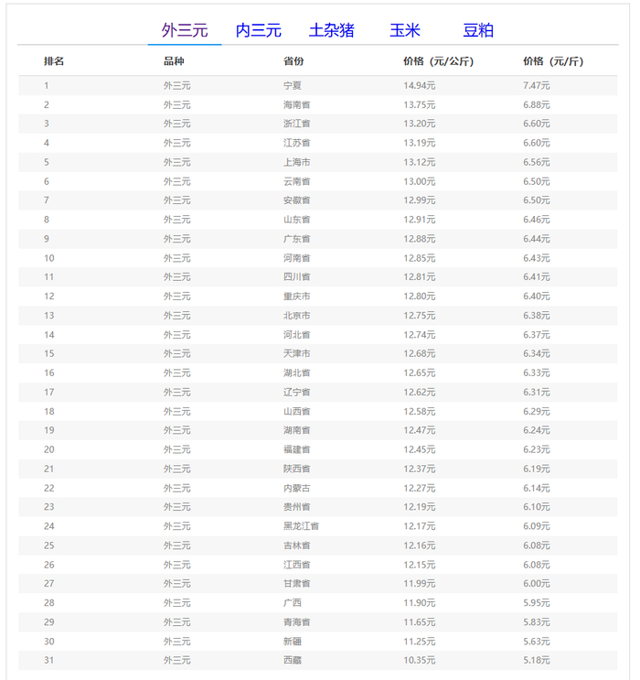Select province cell 广东省
The height and width of the screenshot is (680, 640).
(x=297, y=239)
